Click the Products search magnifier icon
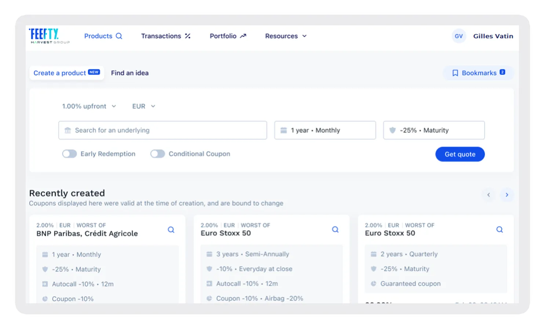This screenshot has height=329, width=545. (x=119, y=36)
